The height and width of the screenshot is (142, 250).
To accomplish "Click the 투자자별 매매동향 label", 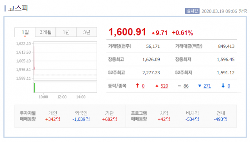I will pos(28,116).
